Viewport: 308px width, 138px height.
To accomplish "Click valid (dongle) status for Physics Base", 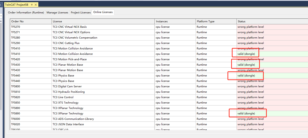I will (x=246, y=76).
